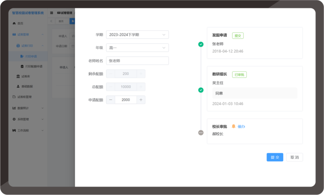This screenshot has height=195, width=324.
Task: Collapse the 试卷打印 submenu chevron
Action: pos(43,46)
